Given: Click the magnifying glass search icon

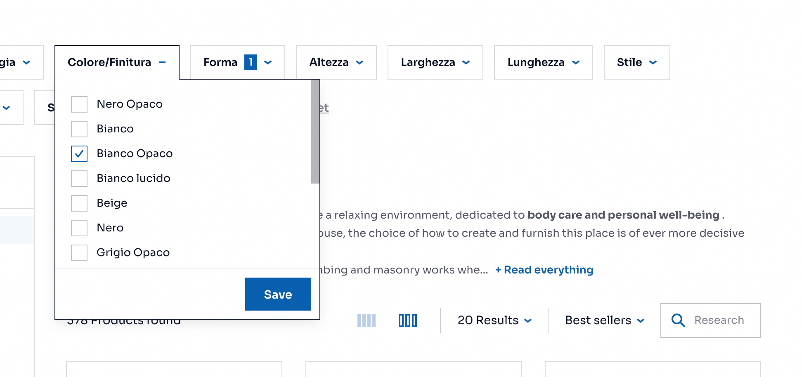Looking at the screenshot, I should (678, 320).
